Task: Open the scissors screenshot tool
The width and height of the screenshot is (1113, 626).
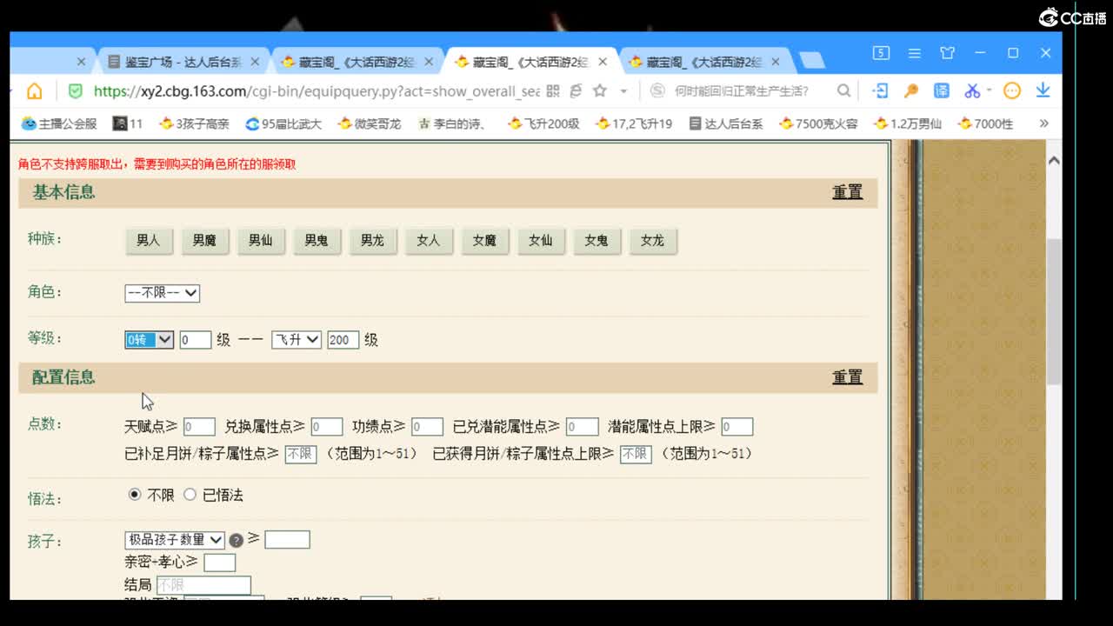Action: 971,90
